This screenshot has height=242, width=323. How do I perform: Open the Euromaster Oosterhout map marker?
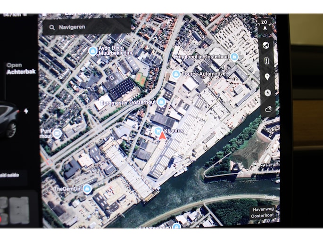pyautogui.click(x=161, y=102)
